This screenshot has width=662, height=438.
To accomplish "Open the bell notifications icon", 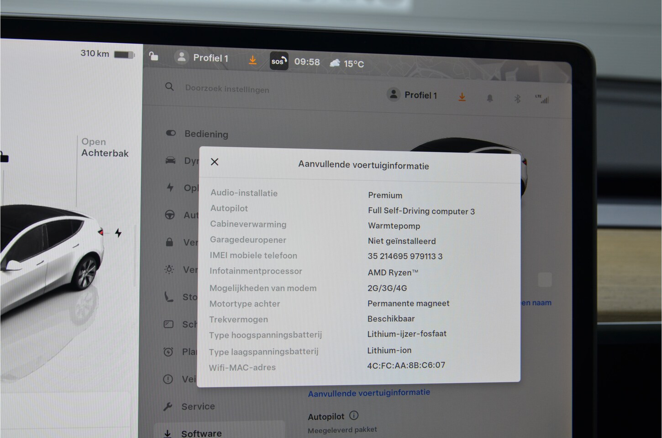I will coord(489,98).
